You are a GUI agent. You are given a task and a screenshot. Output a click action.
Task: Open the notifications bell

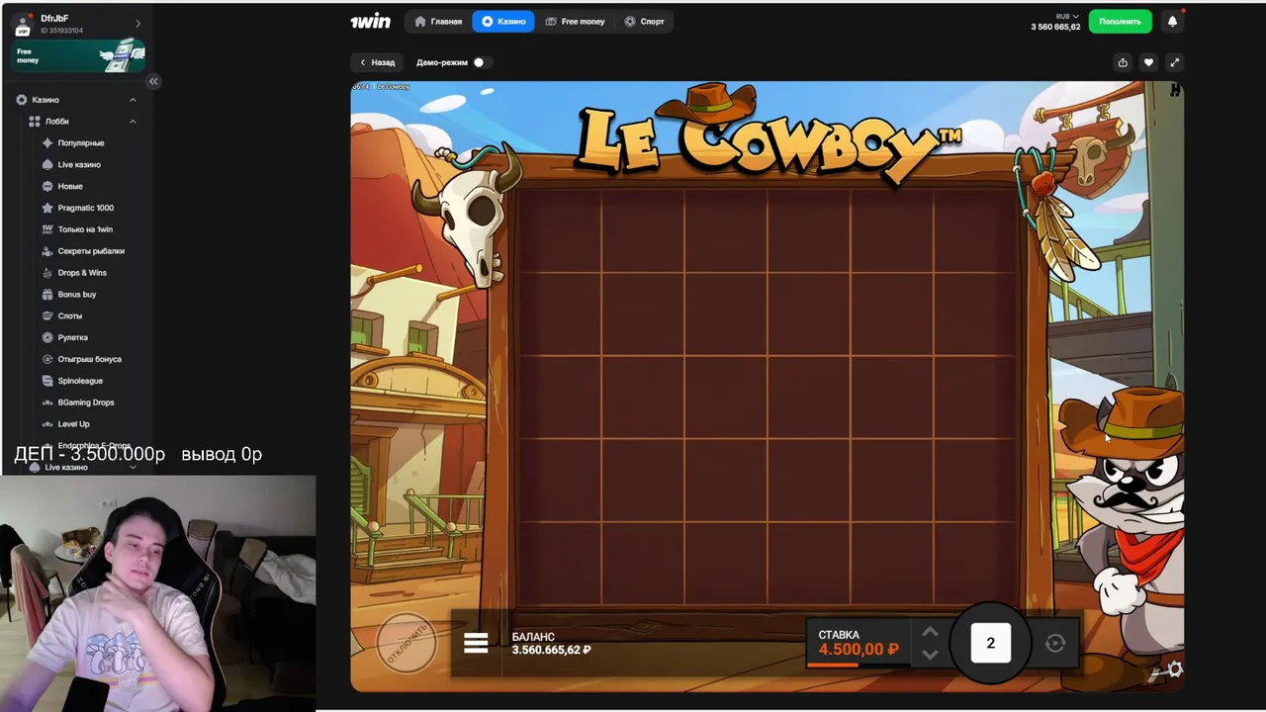[x=1173, y=21]
